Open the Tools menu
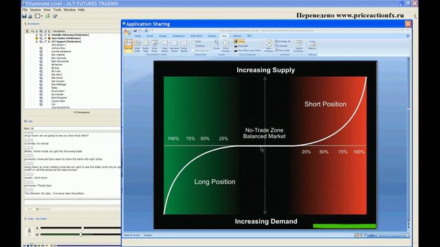440x247 pixels. click(x=57, y=10)
